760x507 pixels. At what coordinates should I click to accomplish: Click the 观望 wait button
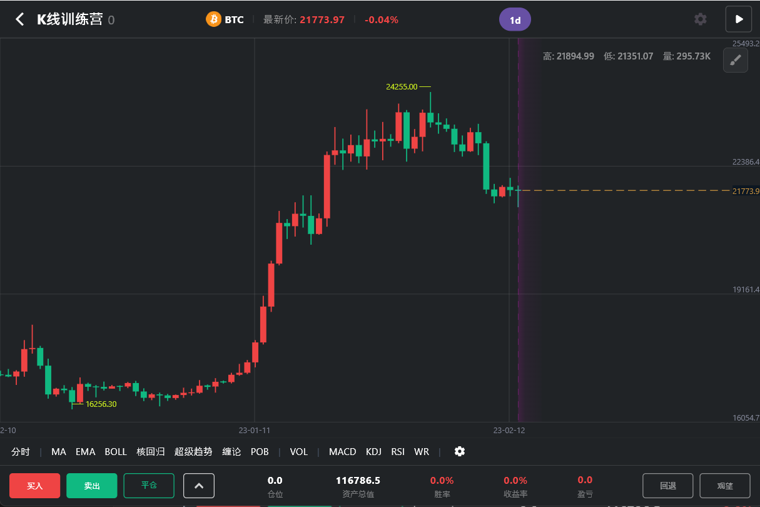pyautogui.click(x=725, y=486)
